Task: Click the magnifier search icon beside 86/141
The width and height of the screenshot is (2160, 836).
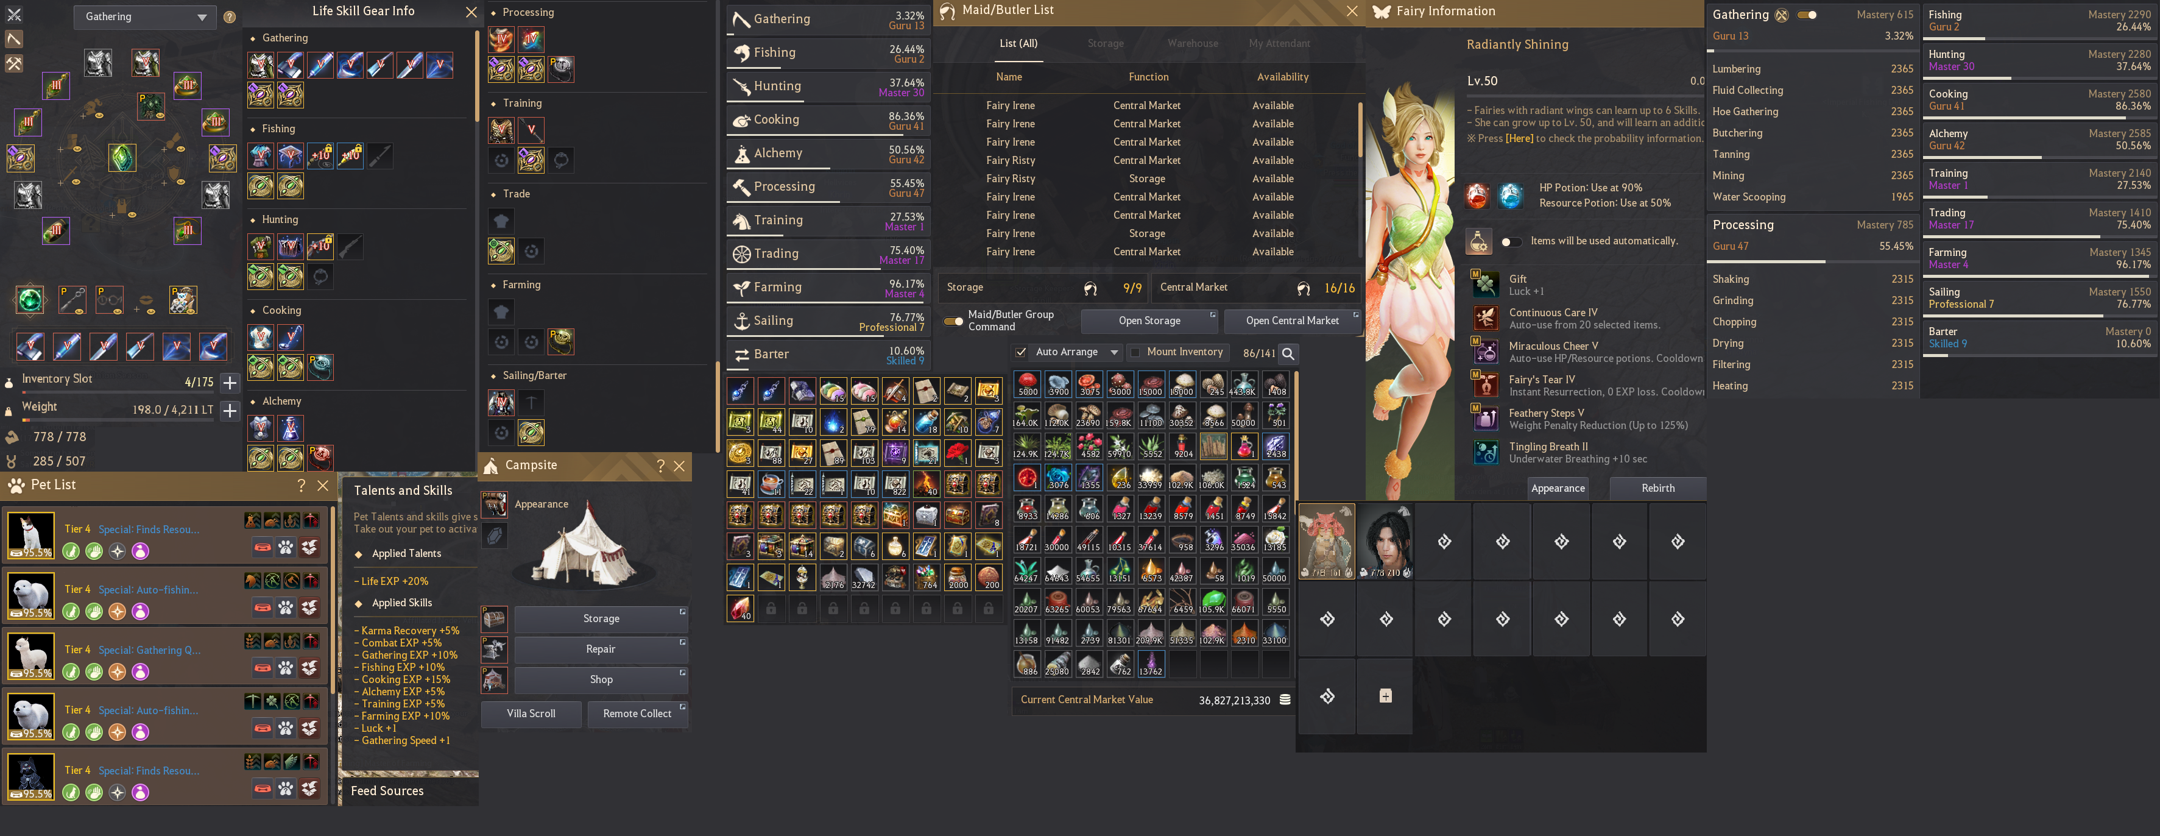Action: coord(1289,353)
